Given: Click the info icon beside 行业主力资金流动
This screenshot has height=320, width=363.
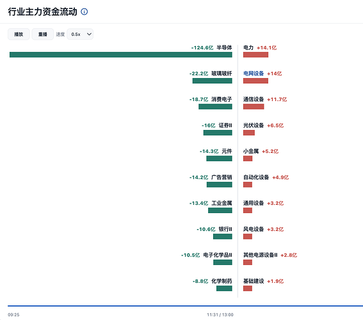Looking at the screenshot, I should click(85, 12).
